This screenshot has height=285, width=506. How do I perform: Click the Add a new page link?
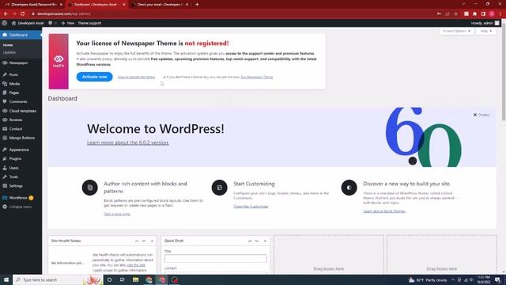[117, 214]
